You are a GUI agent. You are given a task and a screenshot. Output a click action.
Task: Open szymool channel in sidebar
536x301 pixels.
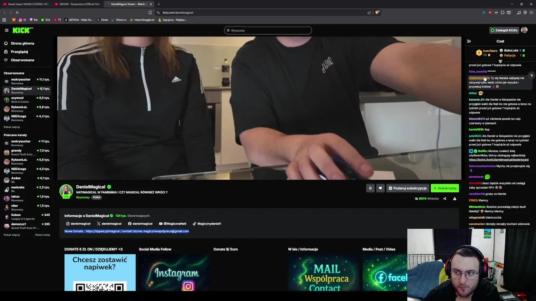point(27,99)
